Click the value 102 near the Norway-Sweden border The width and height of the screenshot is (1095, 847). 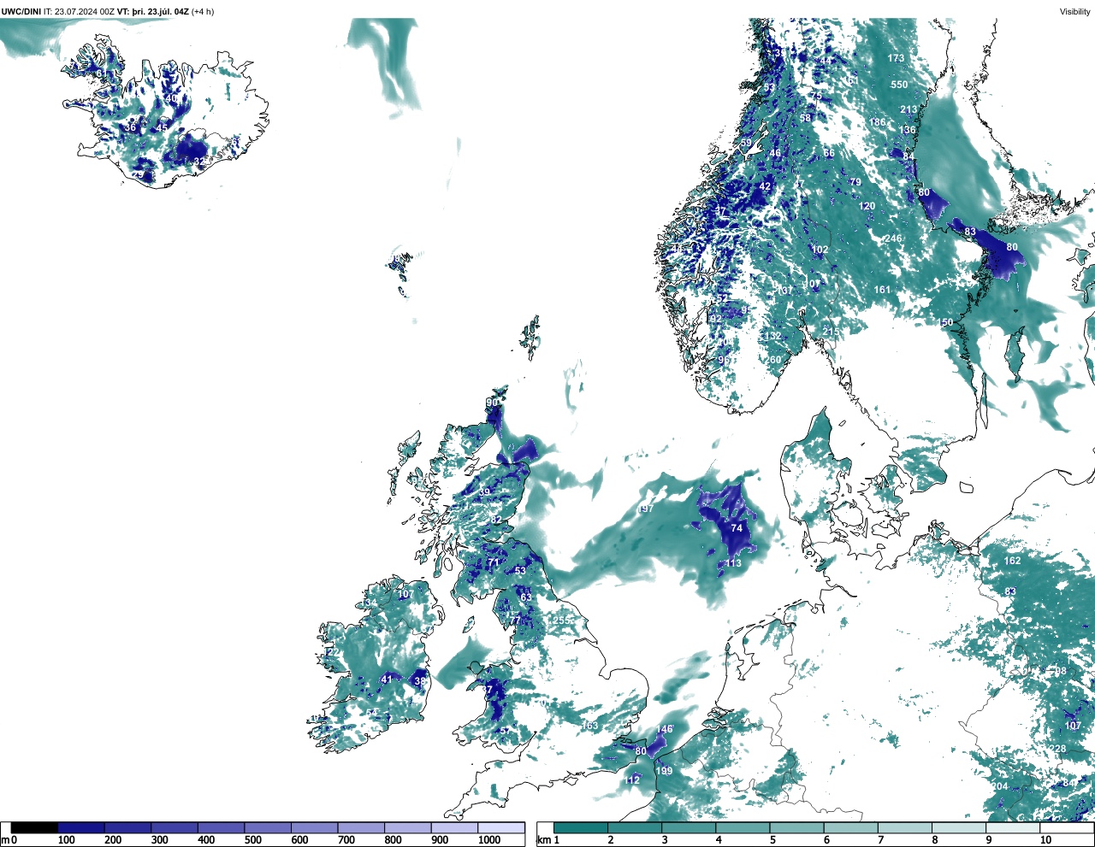tap(820, 250)
